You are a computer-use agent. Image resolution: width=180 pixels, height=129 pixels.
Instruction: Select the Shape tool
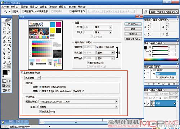point(9,58)
